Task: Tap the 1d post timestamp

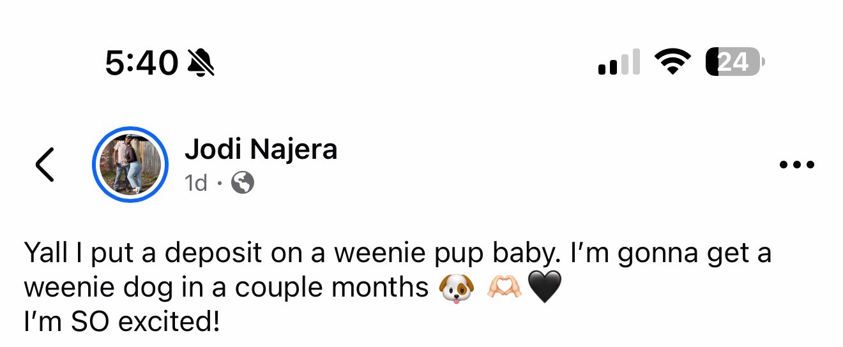Action: click(x=196, y=184)
